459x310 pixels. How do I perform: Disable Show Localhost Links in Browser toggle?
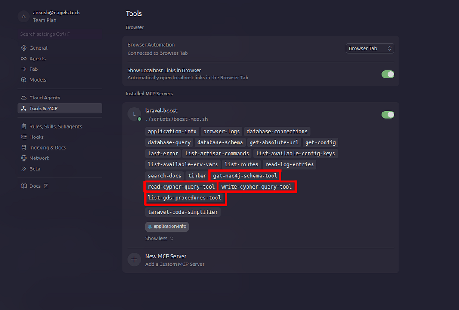(388, 74)
